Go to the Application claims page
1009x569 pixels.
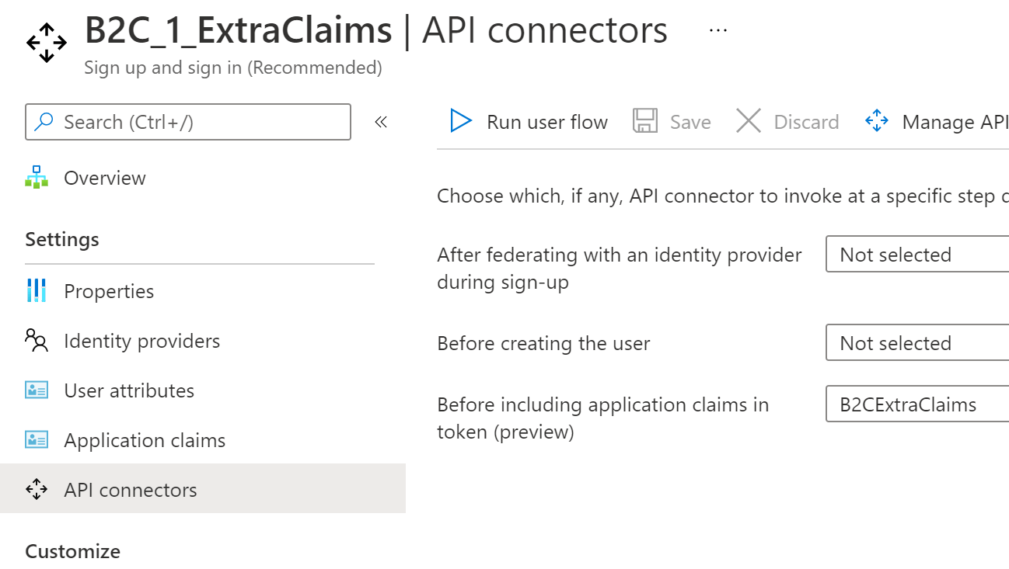pos(145,440)
